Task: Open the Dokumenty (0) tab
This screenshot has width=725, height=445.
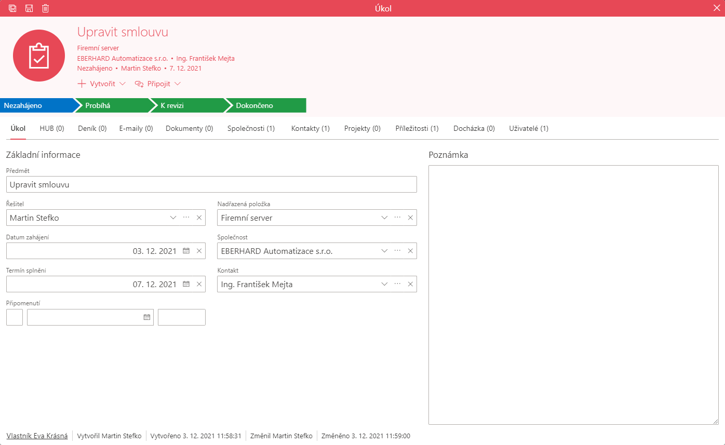Action: click(x=190, y=128)
